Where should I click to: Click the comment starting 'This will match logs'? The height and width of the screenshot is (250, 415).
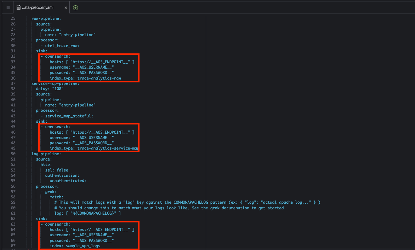[x=187, y=202]
